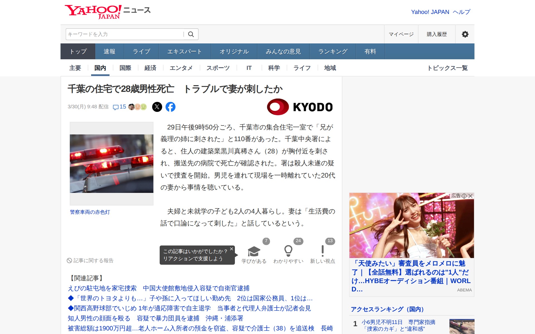Share the article on Facebook
Viewport: 535px width, 334px height.
click(x=171, y=107)
